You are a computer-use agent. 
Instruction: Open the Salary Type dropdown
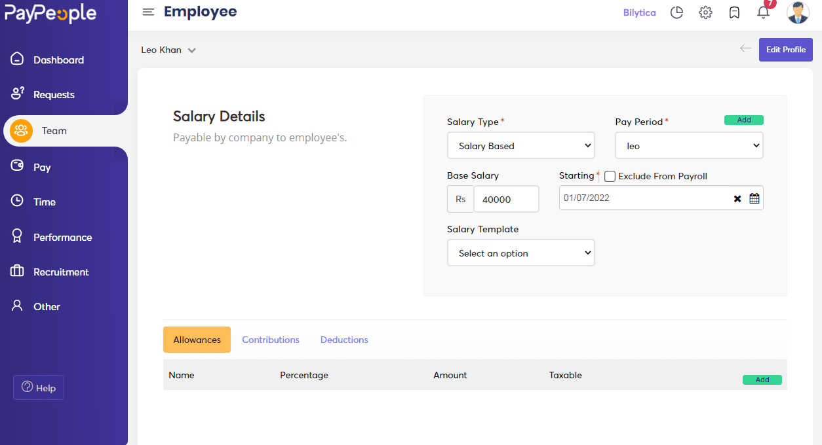[520, 145]
